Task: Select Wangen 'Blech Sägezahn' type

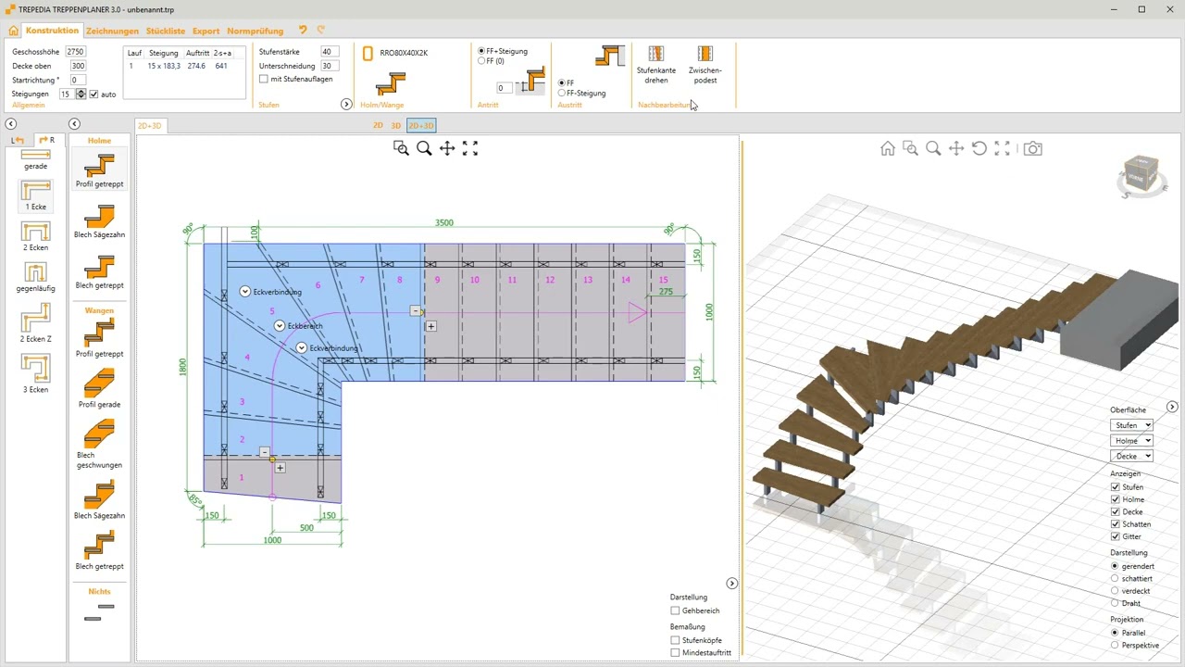Action: pyautogui.click(x=99, y=500)
